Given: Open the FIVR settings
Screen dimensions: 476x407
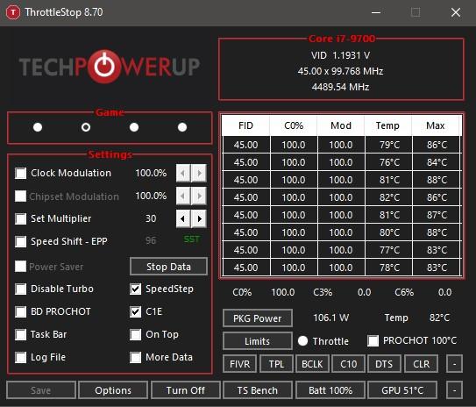Looking at the screenshot, I should click(240, 364).
